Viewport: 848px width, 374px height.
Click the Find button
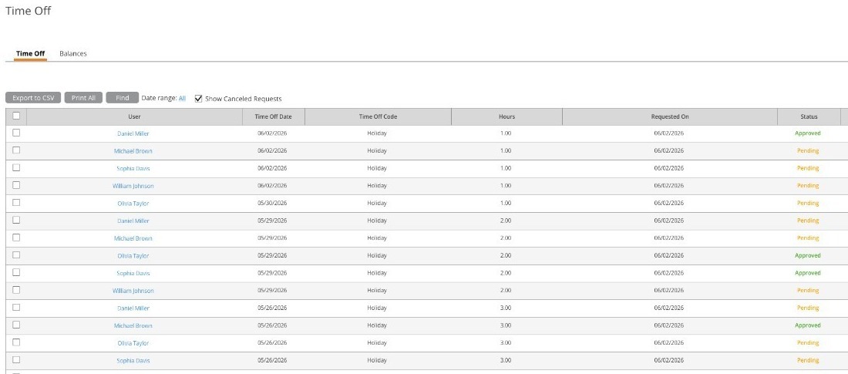[123, 98]
